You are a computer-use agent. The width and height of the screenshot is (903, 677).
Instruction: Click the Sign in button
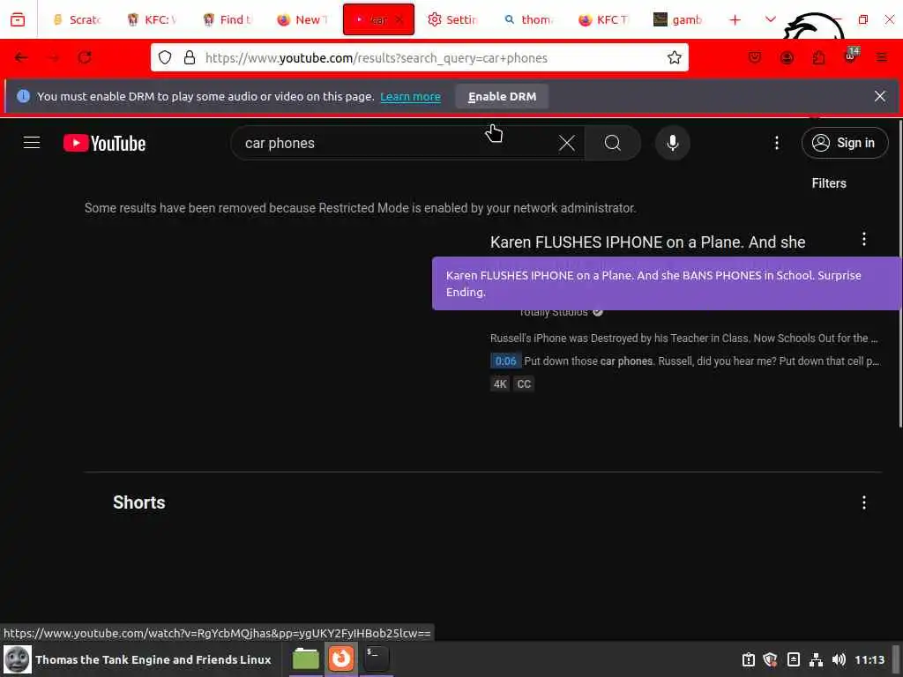pos(844,143)
